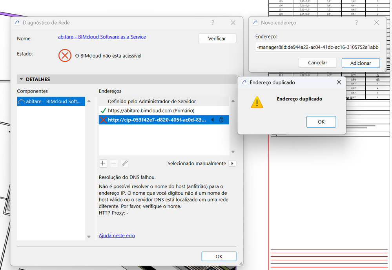The image size is (392, 270).
Task: Click the left arrow icon on selected address
Action: pyautogui.click(x=213, y=120)
